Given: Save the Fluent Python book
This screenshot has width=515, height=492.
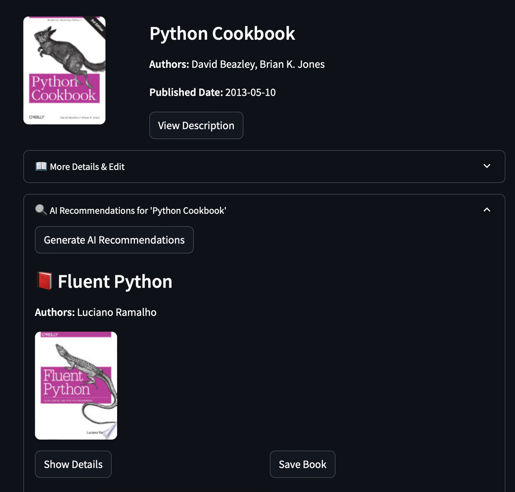Looking at the screenshot, I should point(302,464).
